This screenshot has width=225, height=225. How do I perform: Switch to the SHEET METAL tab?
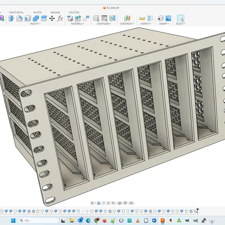16,12
